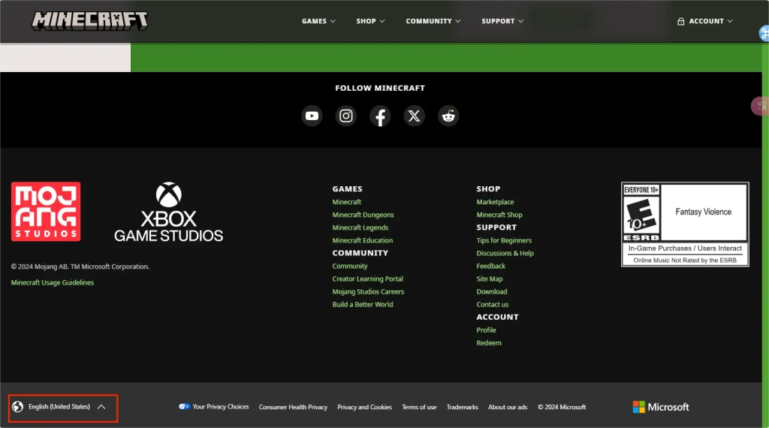Click the Minecraft logo in header

coord(90,21)
